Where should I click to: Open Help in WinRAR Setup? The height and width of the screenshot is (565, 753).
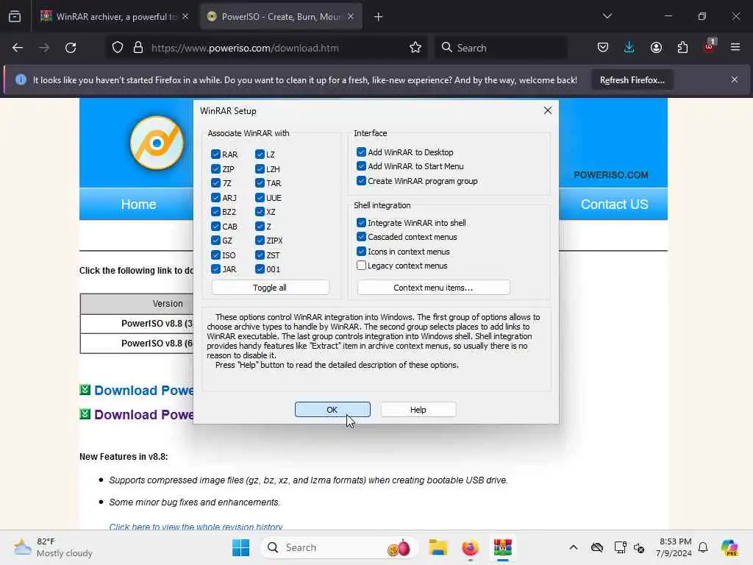418,409
